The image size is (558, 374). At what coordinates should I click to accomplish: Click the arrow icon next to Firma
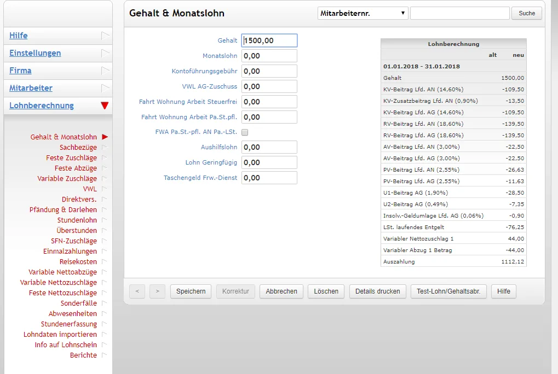pos(105,71)
